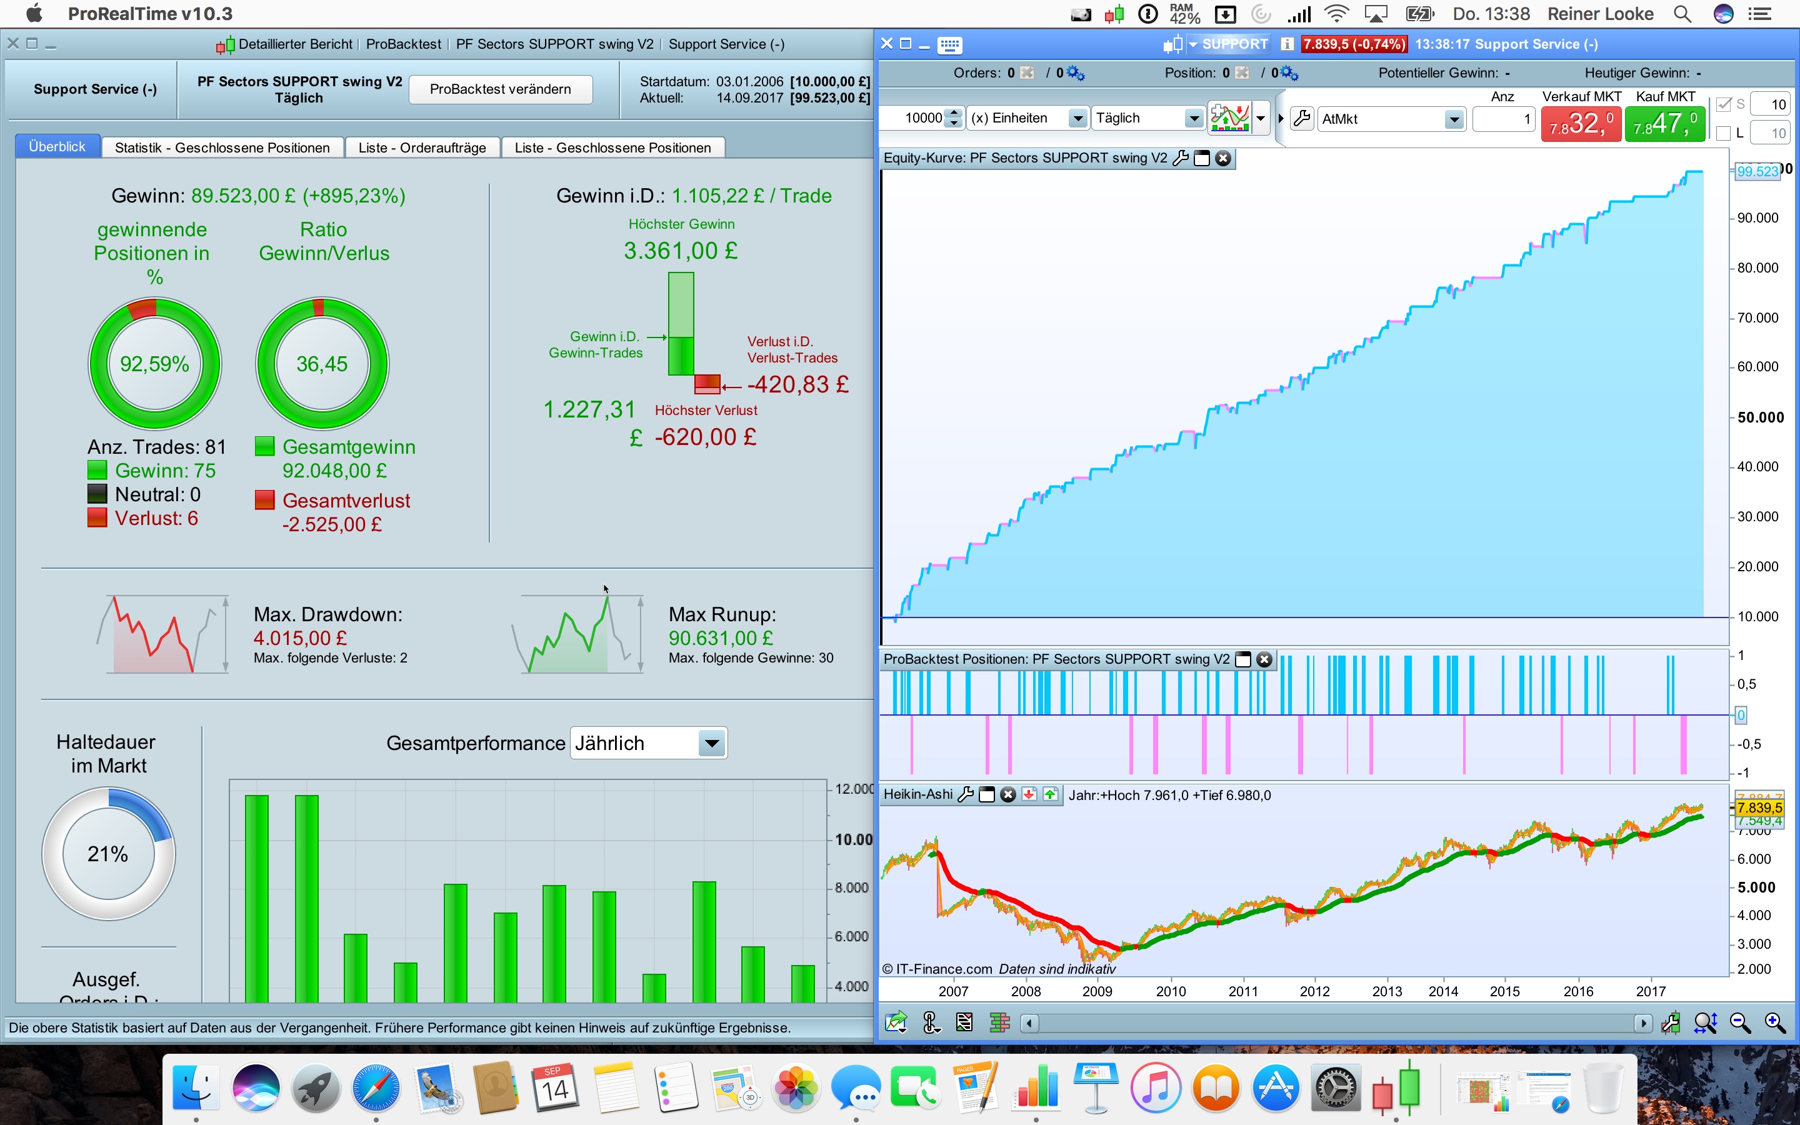
Task: Close the ProBacktest Positionen panel
Action: tap(1264, 660)
